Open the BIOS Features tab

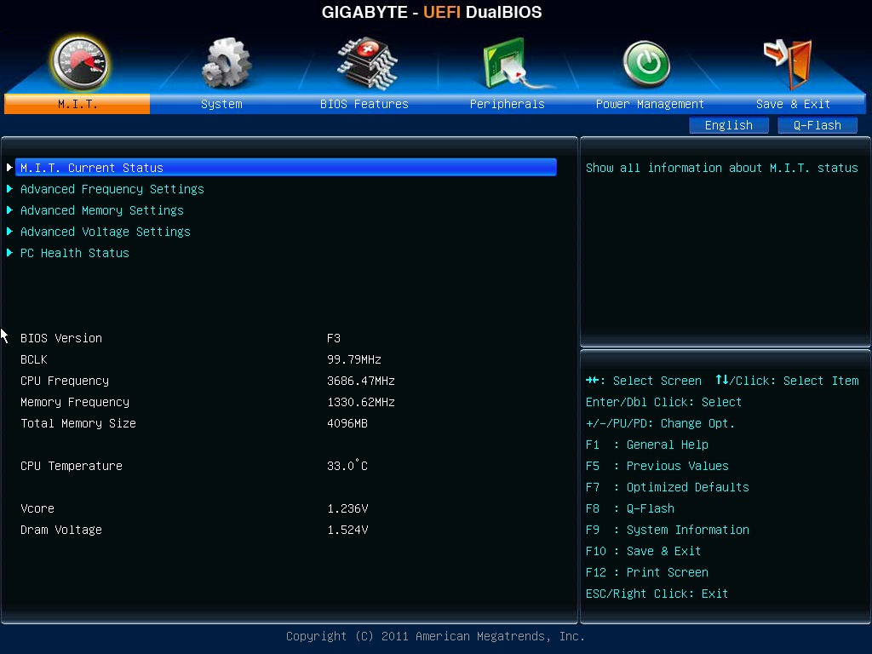[364, 104]
